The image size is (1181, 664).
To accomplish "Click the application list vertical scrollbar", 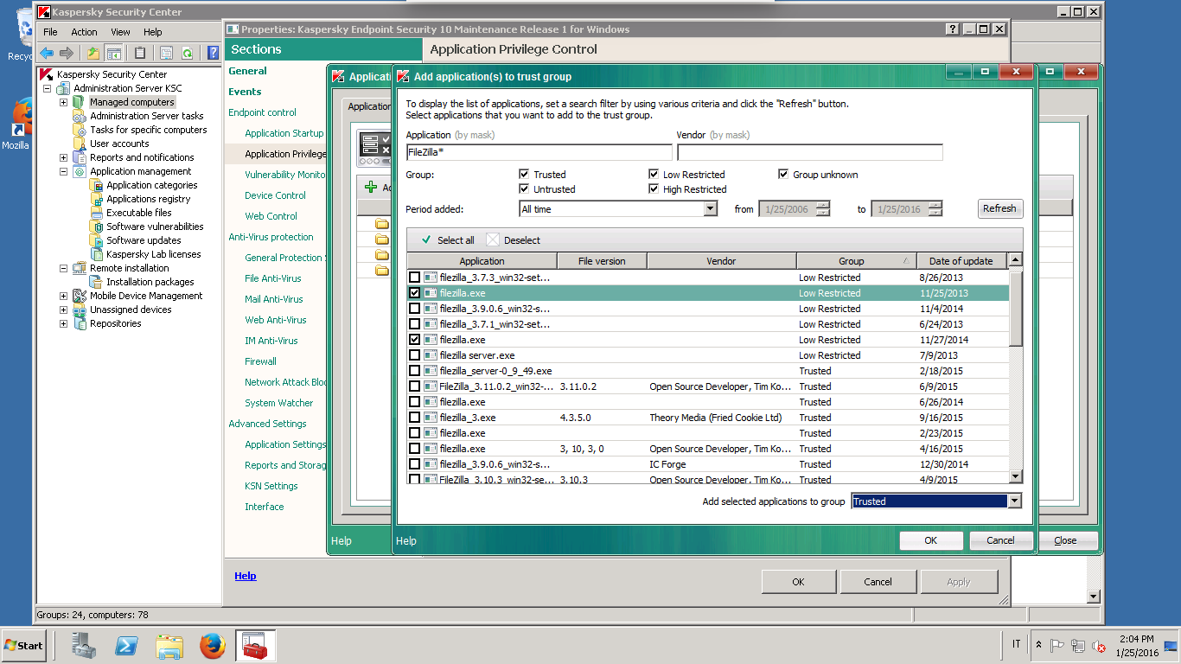I will click(1015, 369).
